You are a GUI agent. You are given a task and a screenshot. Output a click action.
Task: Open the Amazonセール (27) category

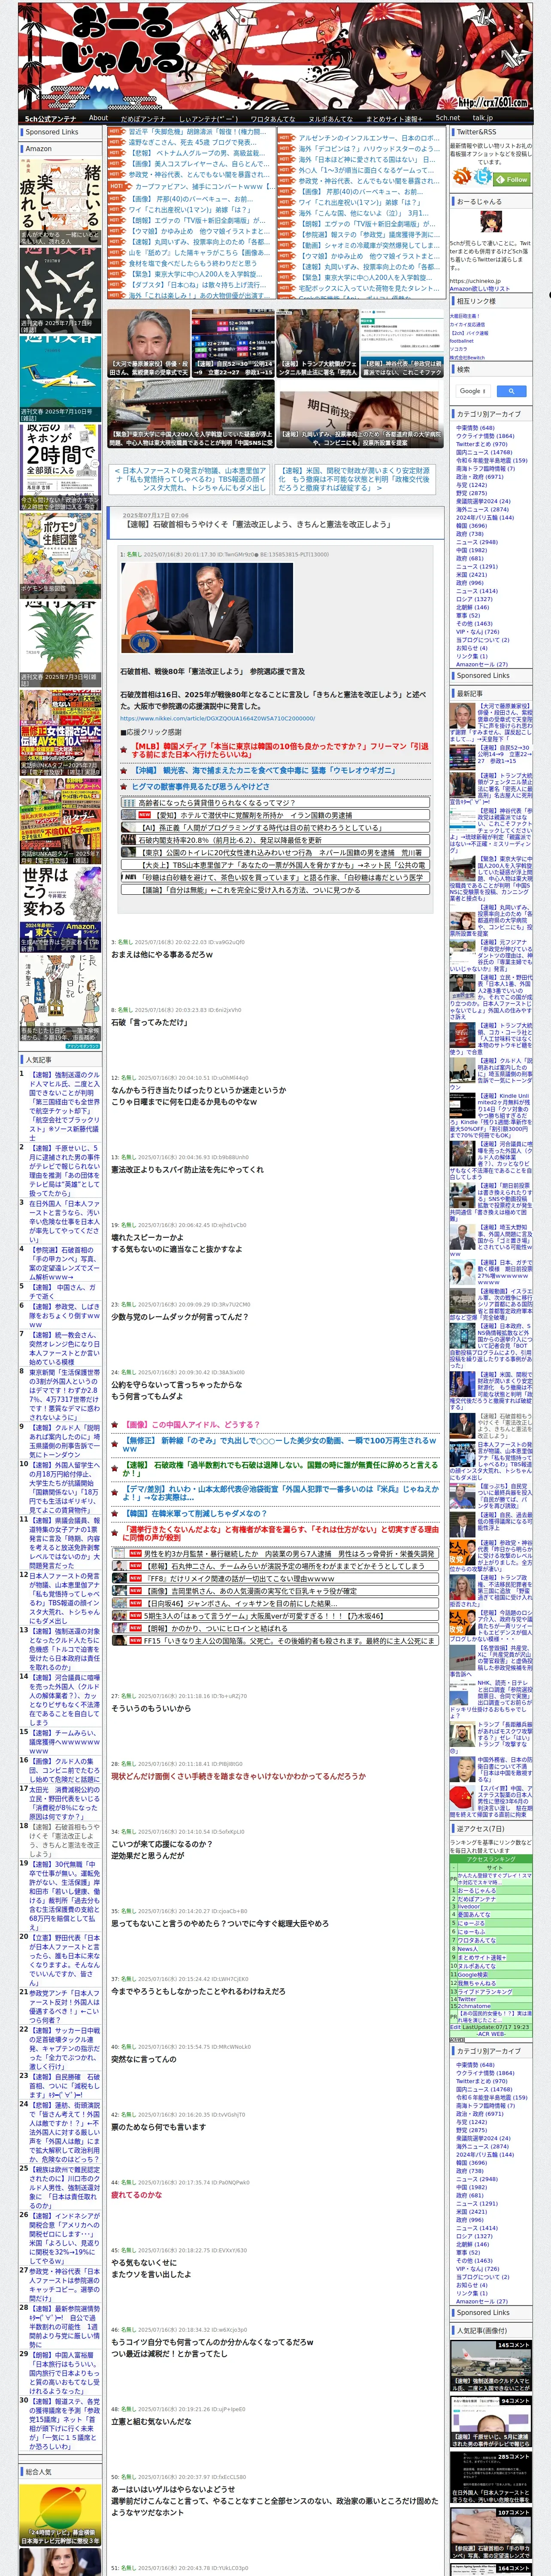482,664
